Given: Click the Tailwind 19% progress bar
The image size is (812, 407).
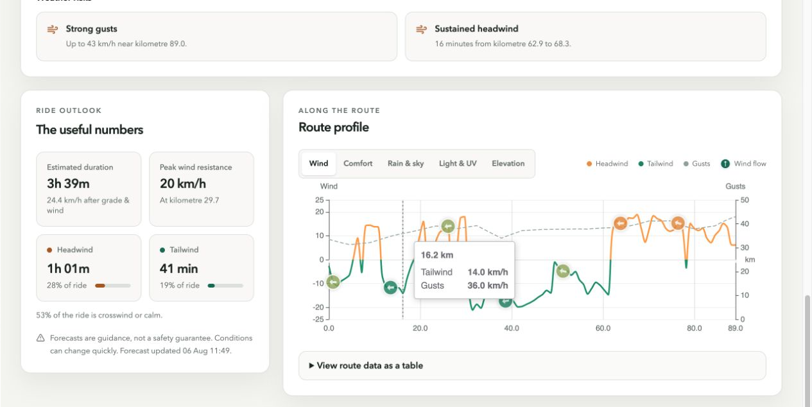Looking at the screenshot, I should [x=225, y=286].
